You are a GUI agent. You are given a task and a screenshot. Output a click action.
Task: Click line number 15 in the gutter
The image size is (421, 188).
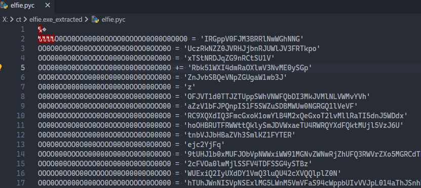[x=20, y=164]
